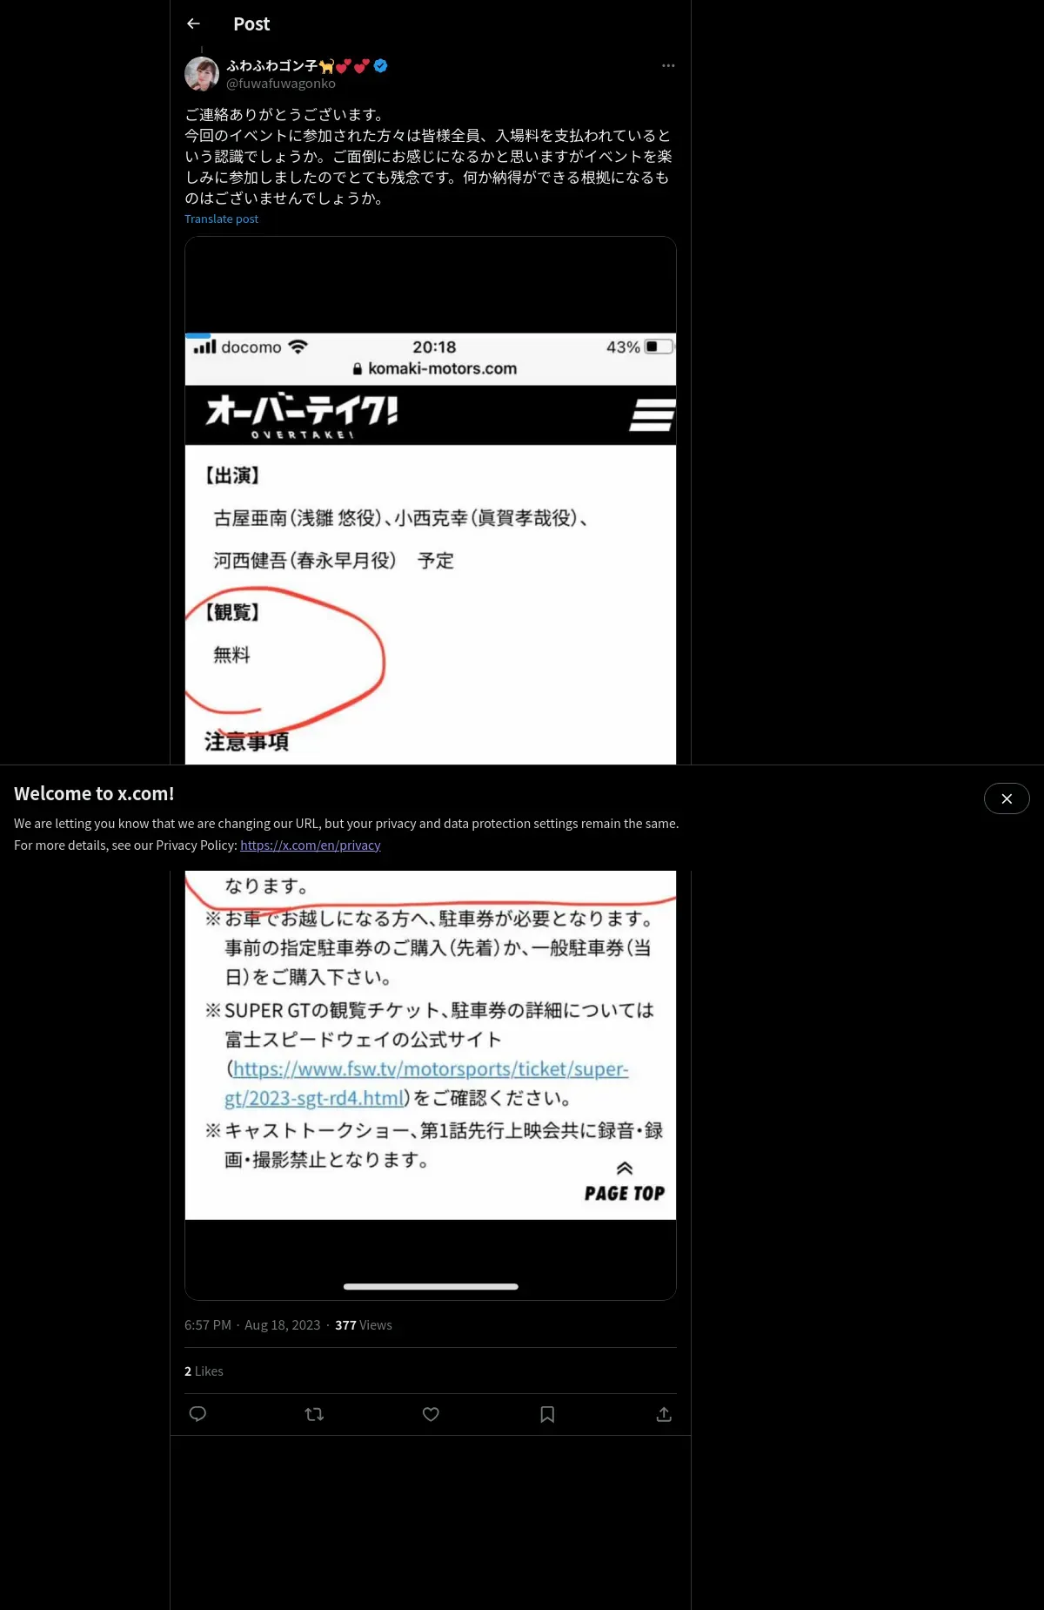Viewport: 1044px width, 1610px height.
Task: Open the author's profile avatar
Action: 202,74
